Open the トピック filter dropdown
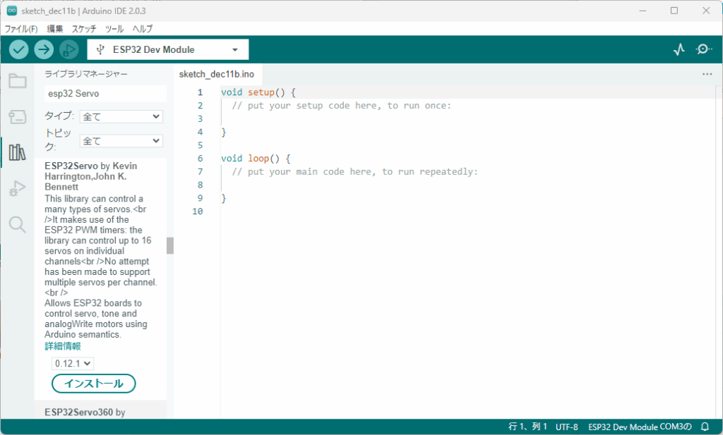 point(121,141)
